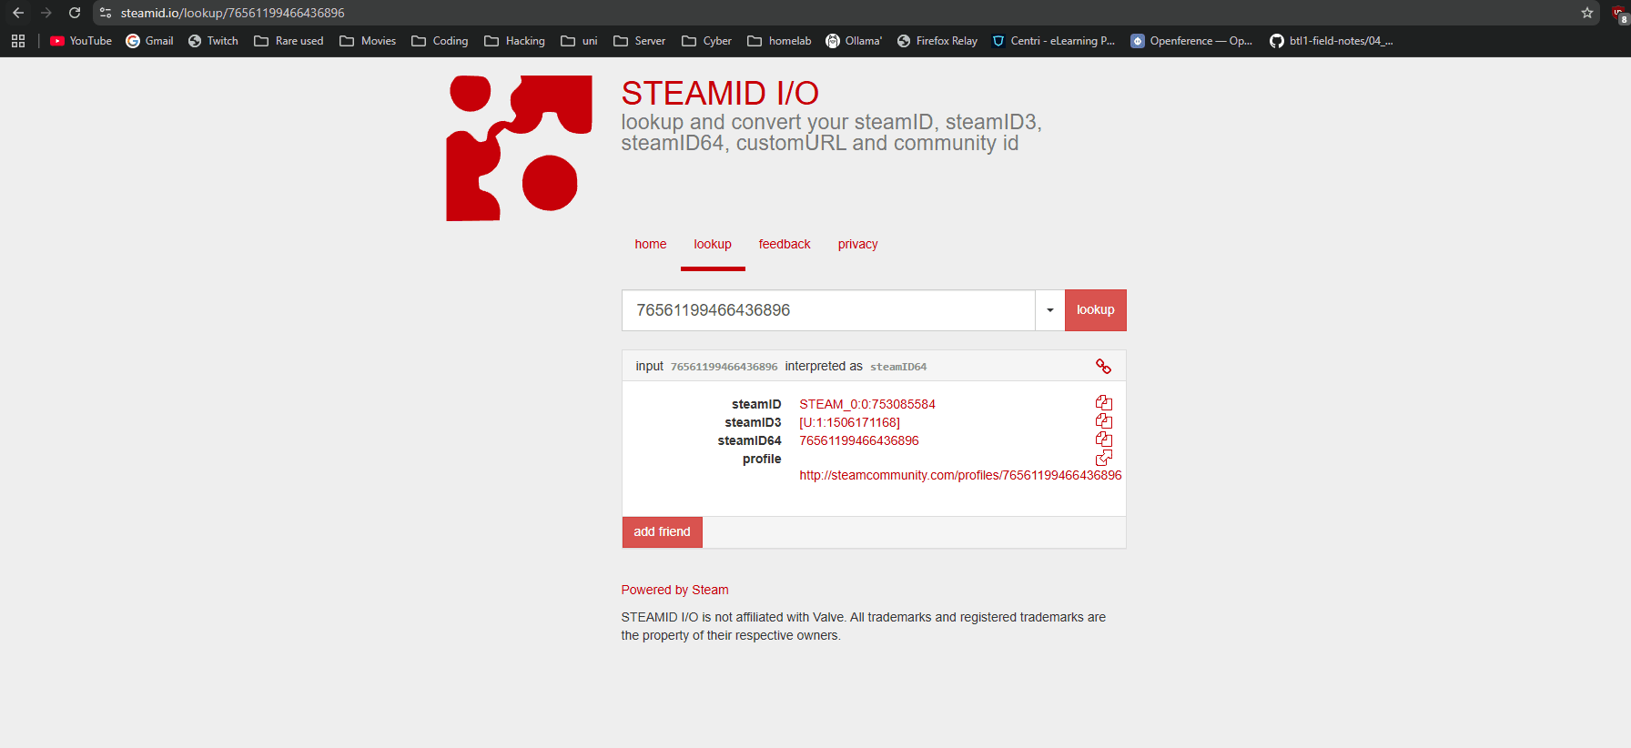1631x748 pixels.
Task: Open the homelab bookmark folder
Action: point(779,41)
